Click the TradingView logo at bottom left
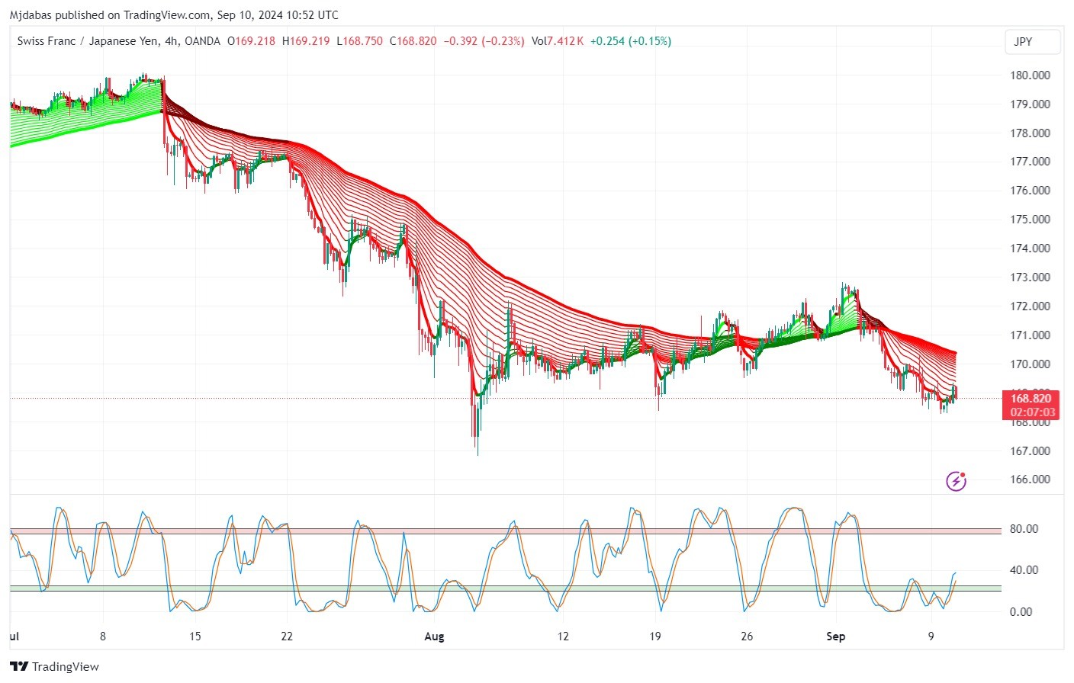Image resolution: width=1074 pixels, height=683 pixels. 55,666
